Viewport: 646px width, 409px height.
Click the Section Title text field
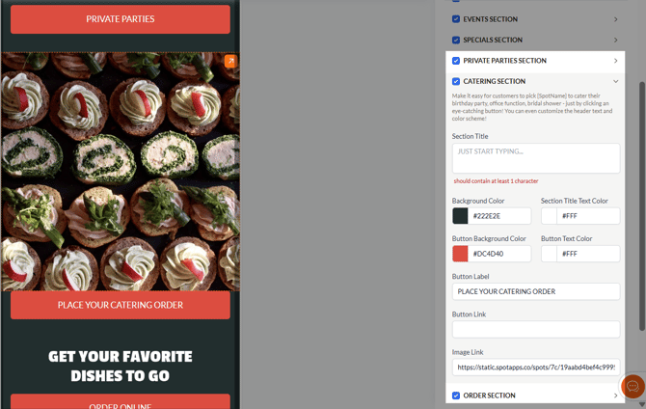tap(536, 158)
